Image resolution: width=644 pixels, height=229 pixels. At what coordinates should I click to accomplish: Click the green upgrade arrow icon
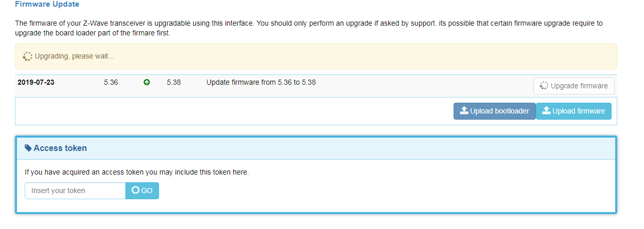(147, 82)
